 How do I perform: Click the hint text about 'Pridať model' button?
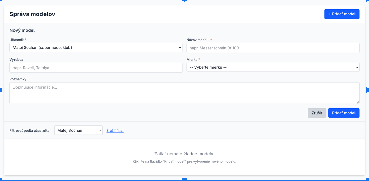tap(184, 162)
